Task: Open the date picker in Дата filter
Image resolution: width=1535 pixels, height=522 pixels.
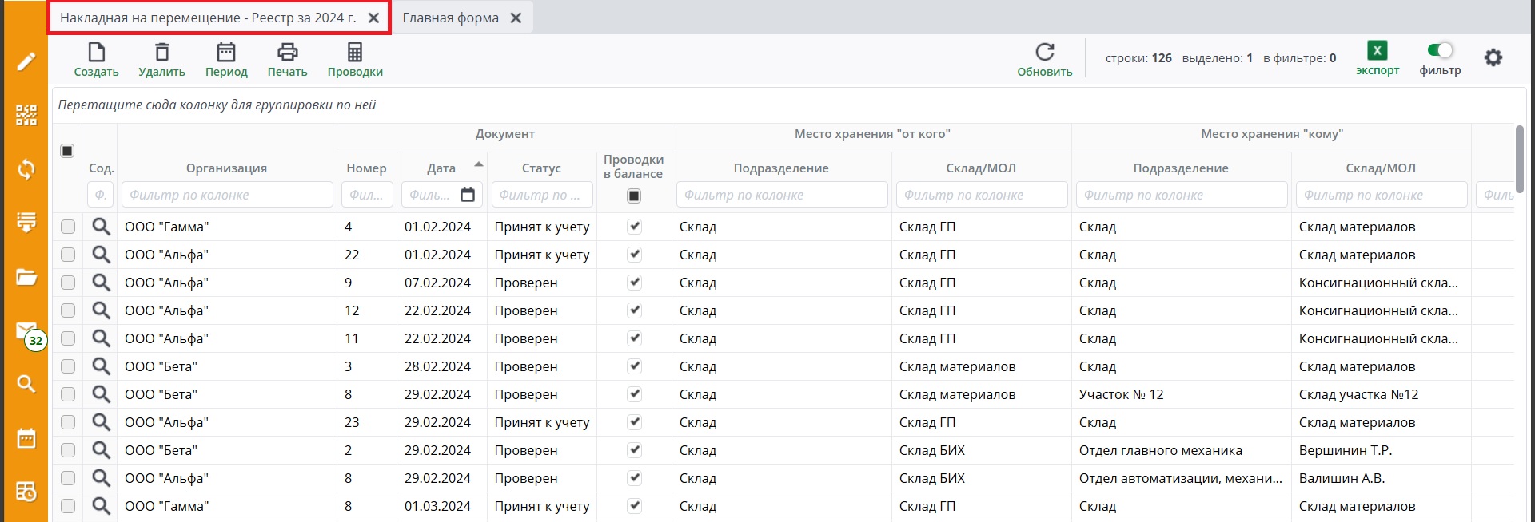Action: tap(468, 195)
